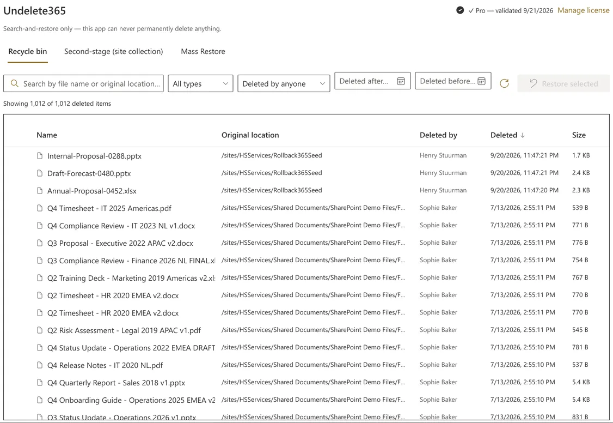Viewport: 613px width, 423px height.
Task: Click file icon for Q4 Onboarding Guide Operations
Action: click(40, 400)
